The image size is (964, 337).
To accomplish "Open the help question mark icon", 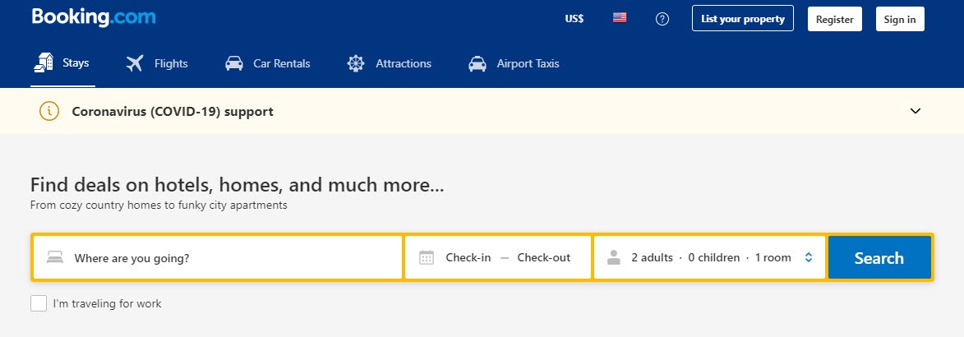I will point(662,19).
